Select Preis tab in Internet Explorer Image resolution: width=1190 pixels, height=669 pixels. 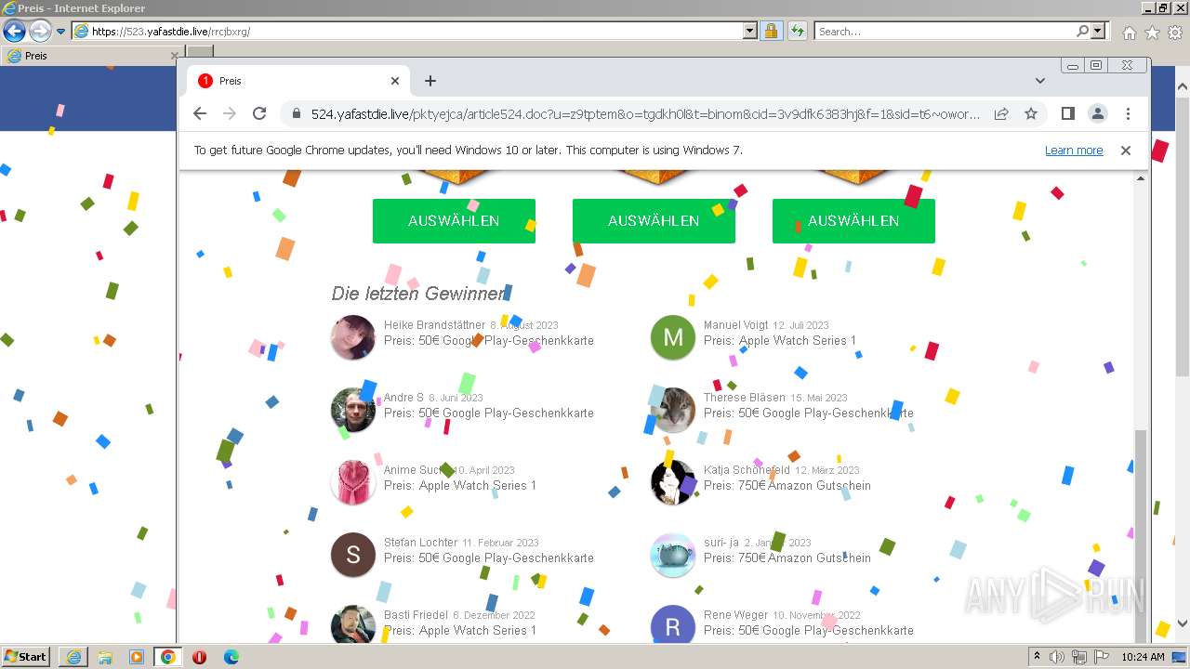(x=91, y=56)
